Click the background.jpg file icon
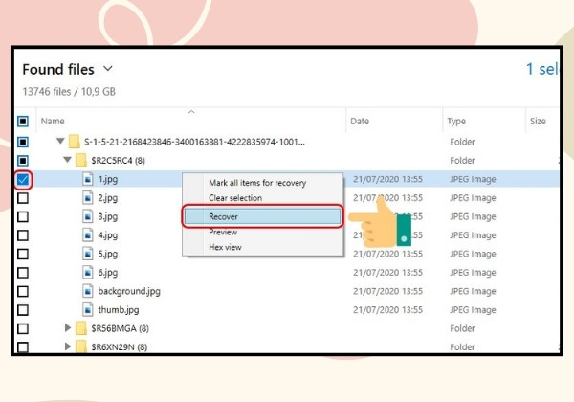Screen dimensions: 574x402 (87, 291)
